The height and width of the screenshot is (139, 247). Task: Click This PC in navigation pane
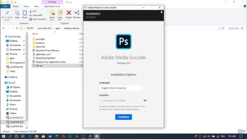click(12, 83)
